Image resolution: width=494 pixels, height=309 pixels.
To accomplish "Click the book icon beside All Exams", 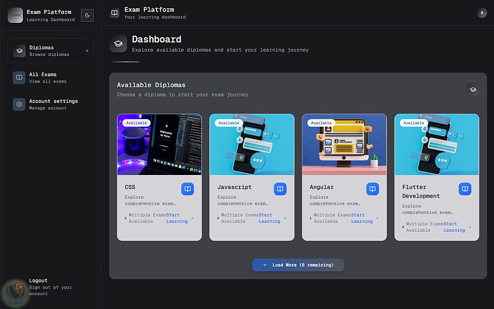I will 19,78.
